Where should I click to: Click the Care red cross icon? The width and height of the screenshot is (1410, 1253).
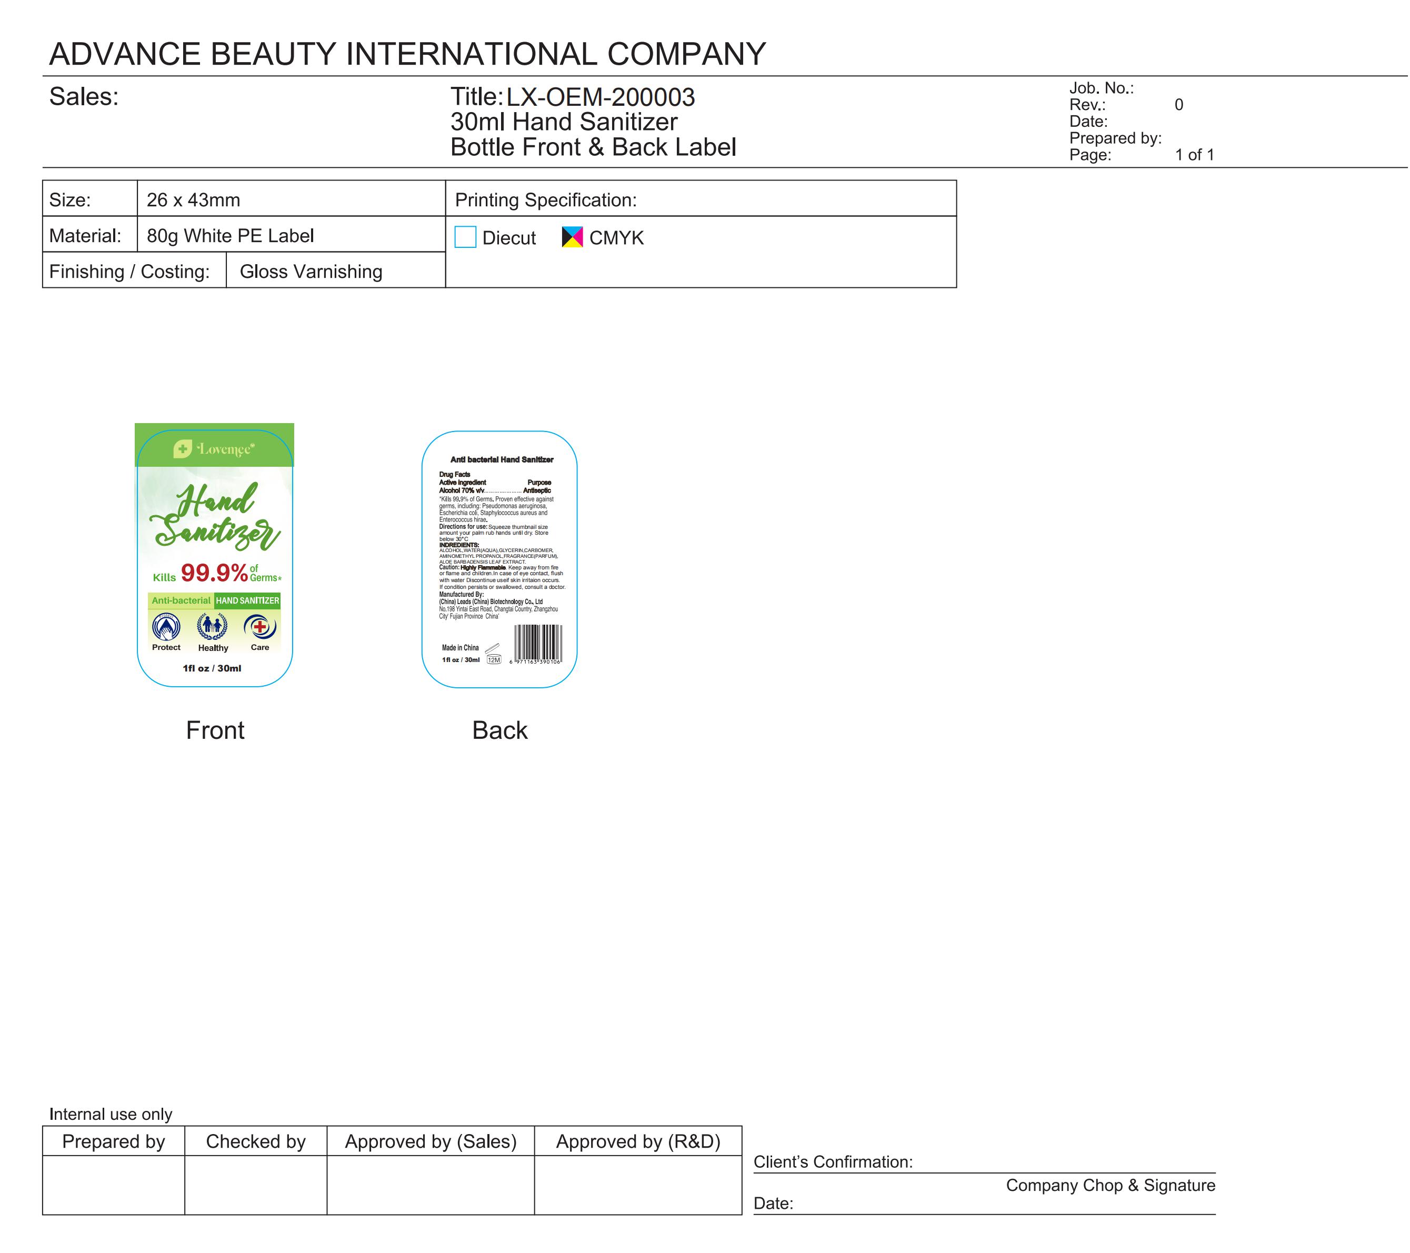tap(259, 627)
